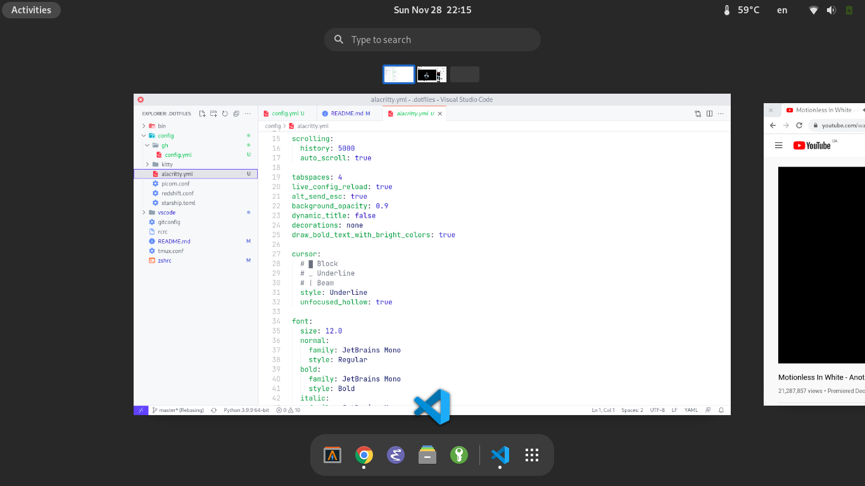Screen dimensions: 865x486
Task: Open Emacs from the dock
Action: [396, 455]
